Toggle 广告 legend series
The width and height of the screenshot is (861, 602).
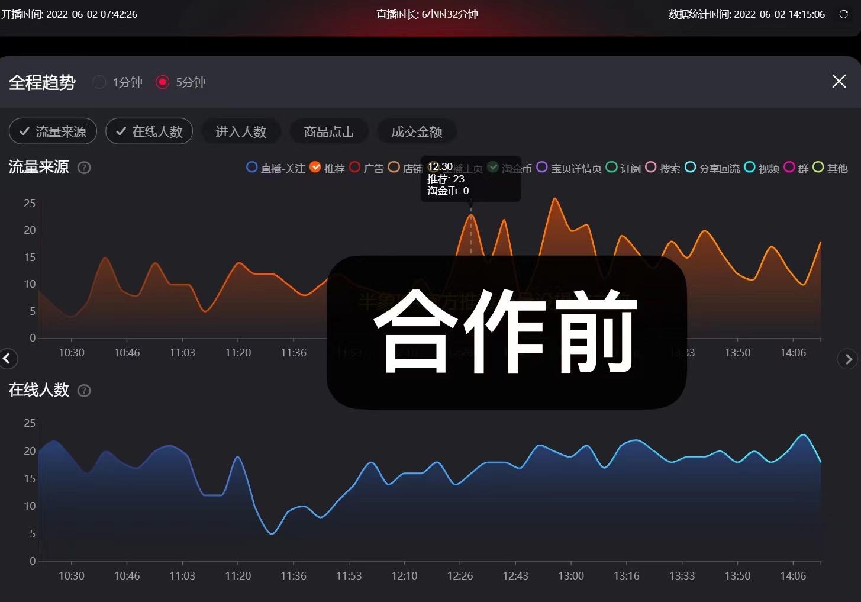click(x=367, y=168)
